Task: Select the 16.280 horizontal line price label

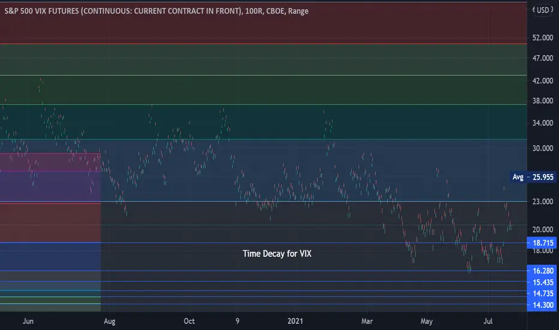Action: pos(543,271)
